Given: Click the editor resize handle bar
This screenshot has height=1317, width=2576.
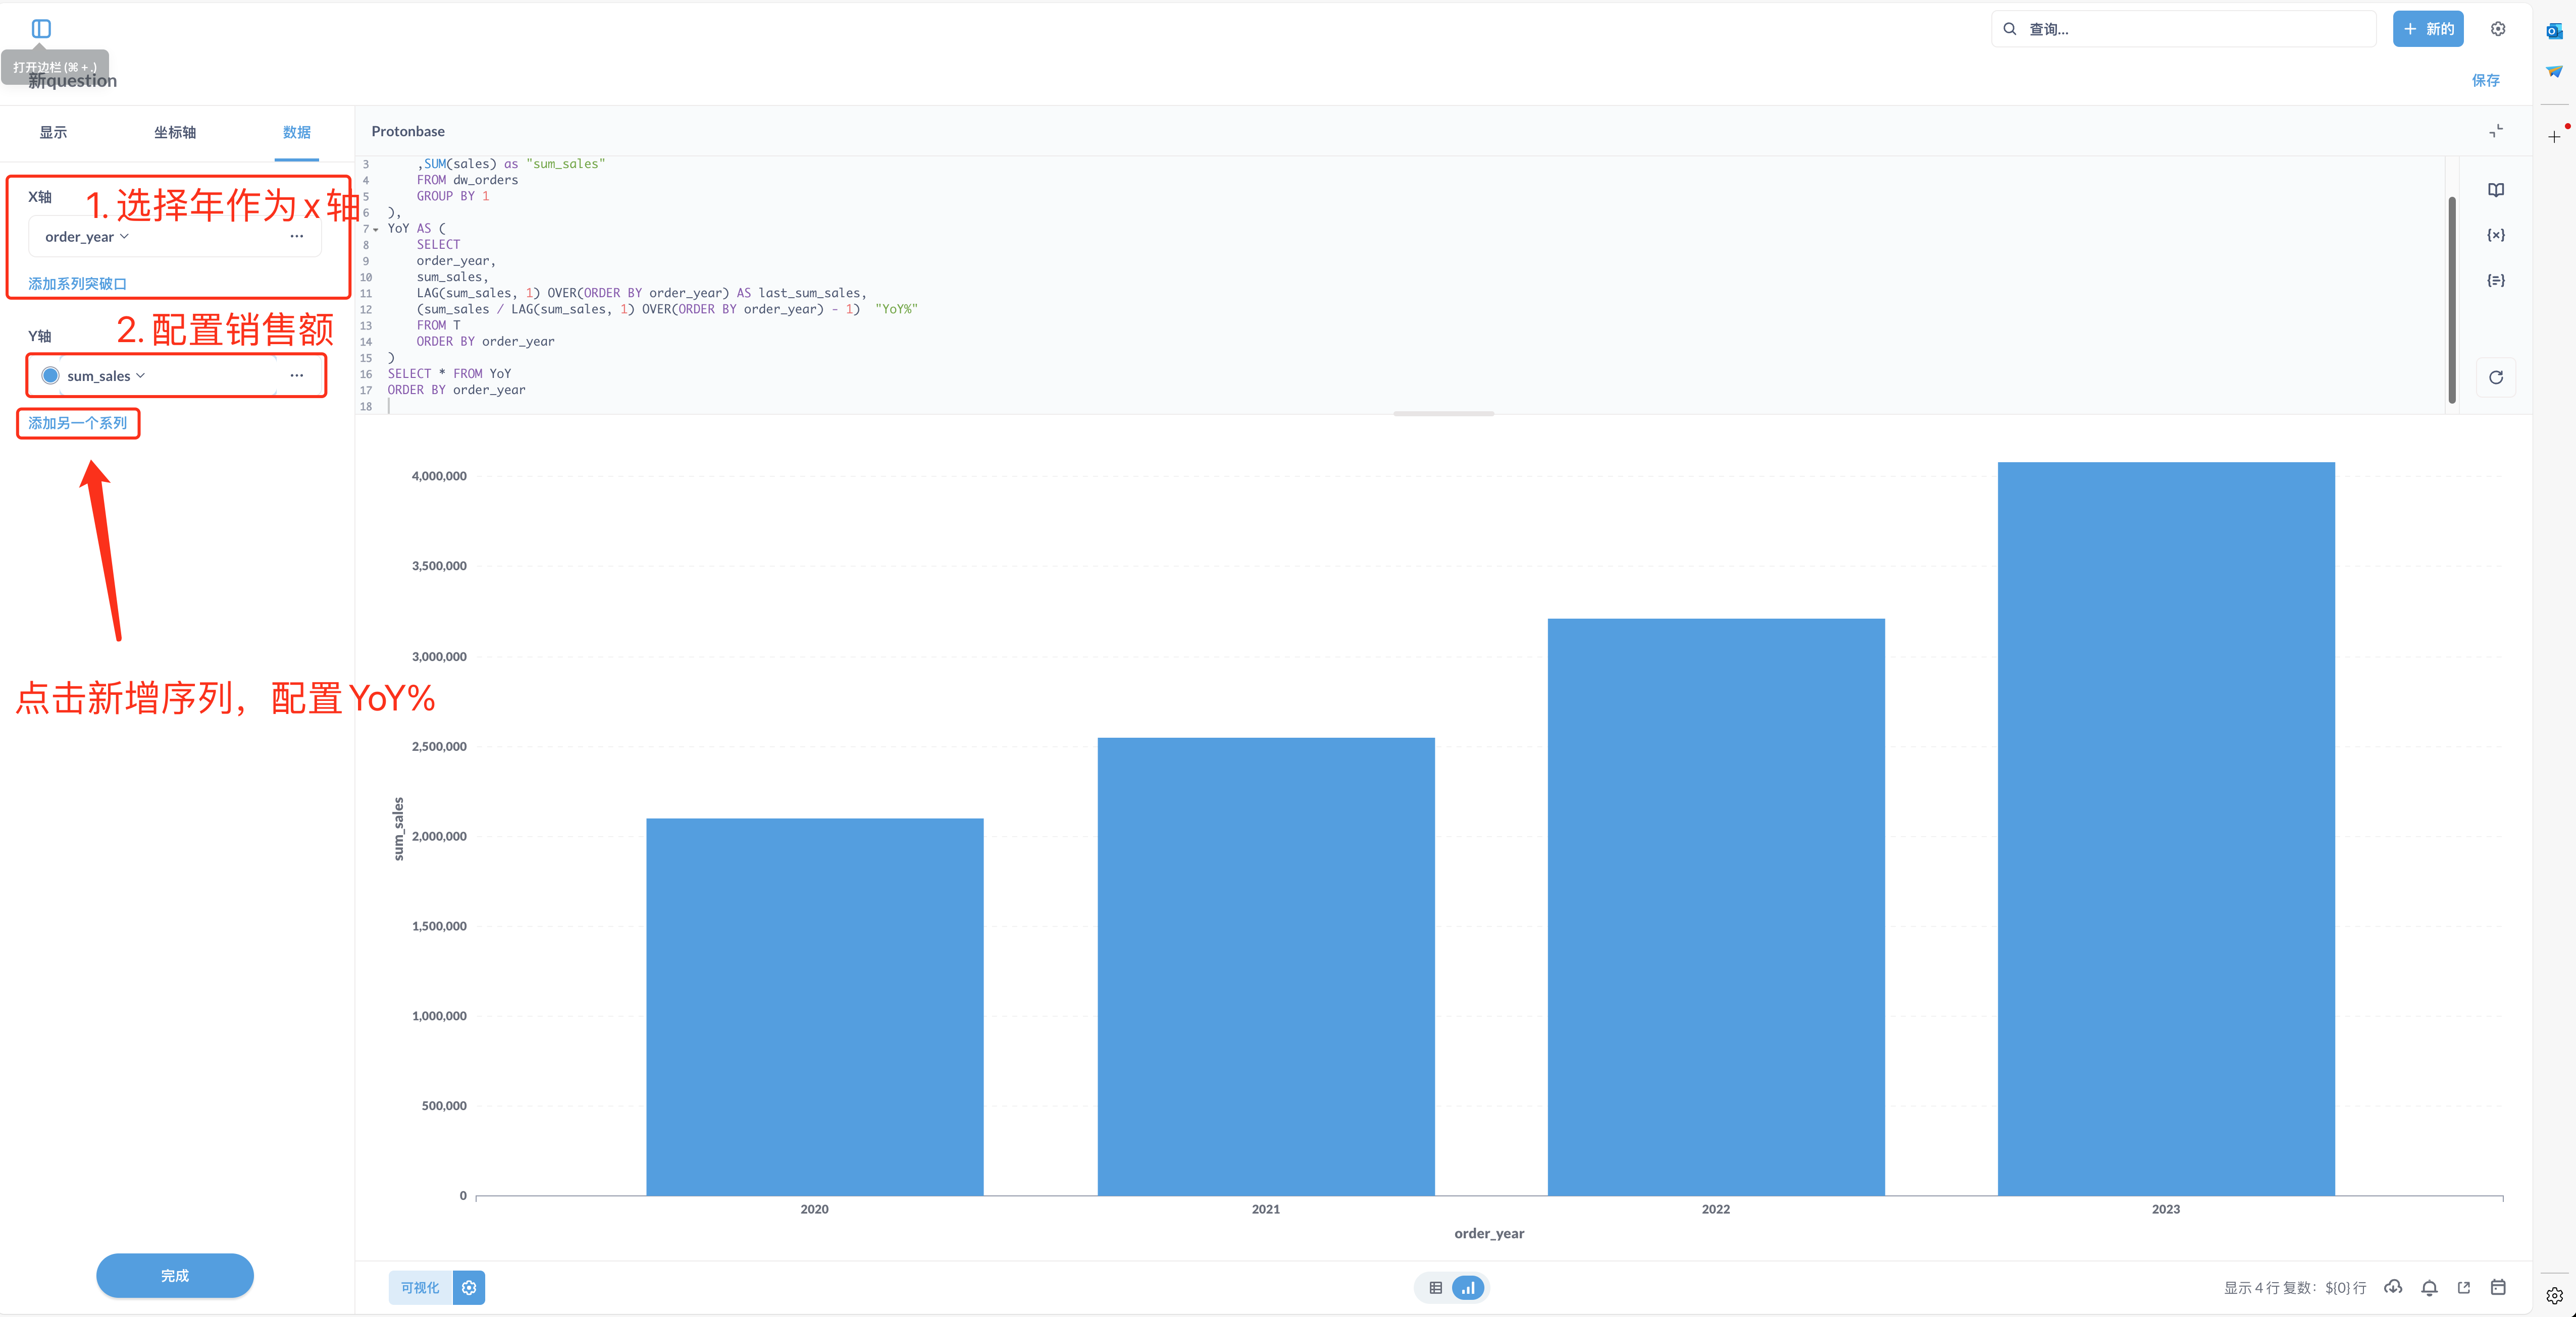Looking at the screenshot, I should pyautogui.click(x=1443, y=414).
